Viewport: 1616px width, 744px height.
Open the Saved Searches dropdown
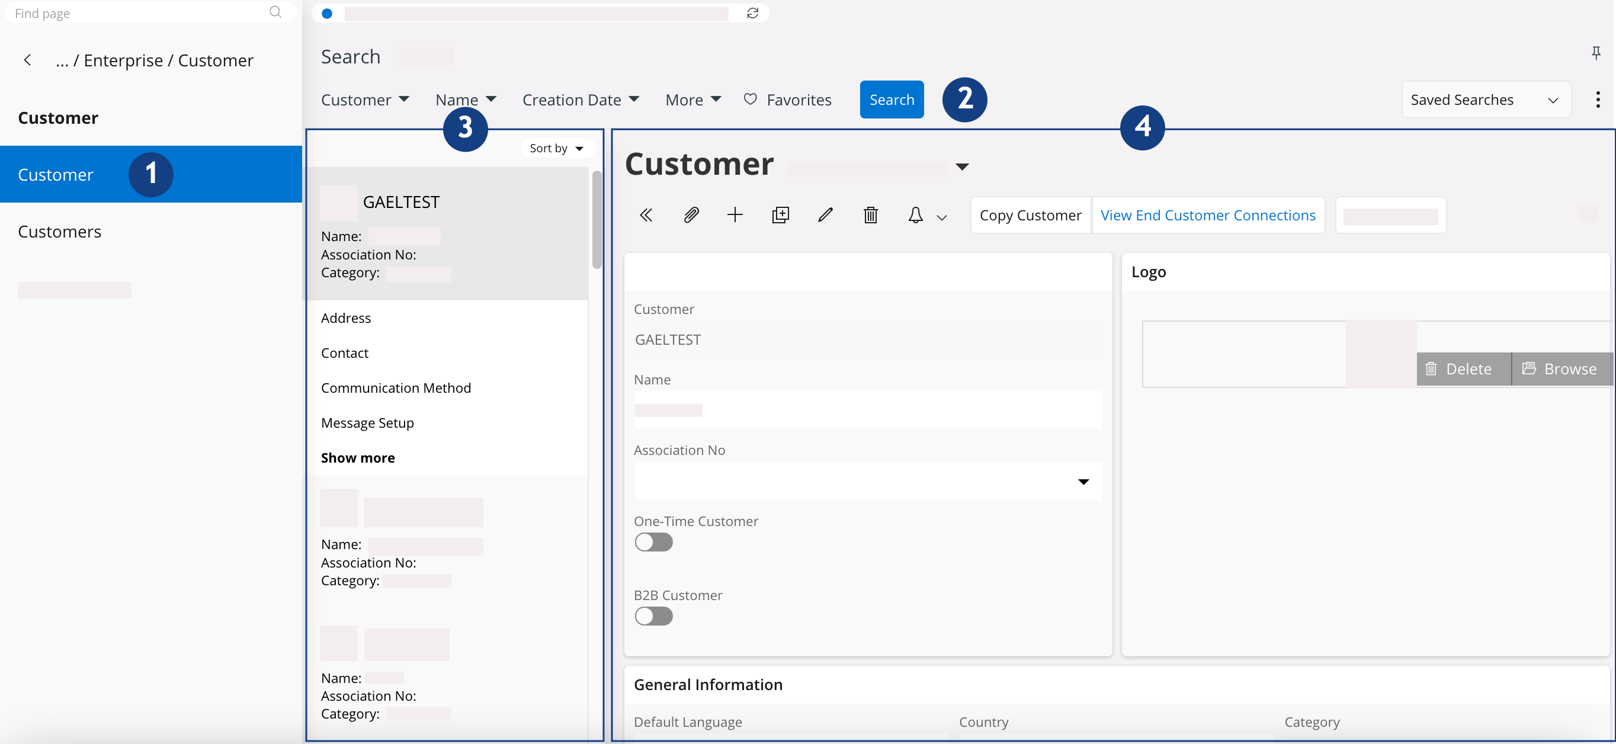(1486, 100)
